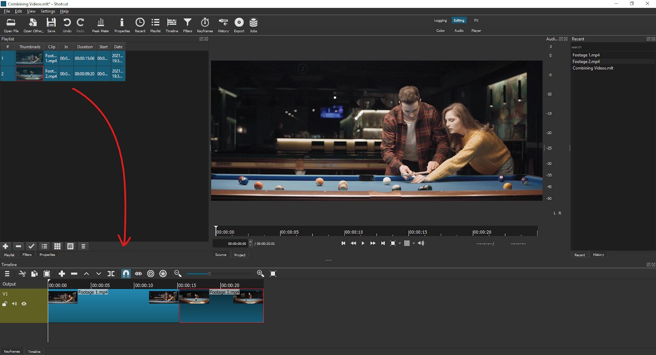Open the Filters panel from toolbar
This screenshot has height=355, width=656.
[x=187, y=25]
